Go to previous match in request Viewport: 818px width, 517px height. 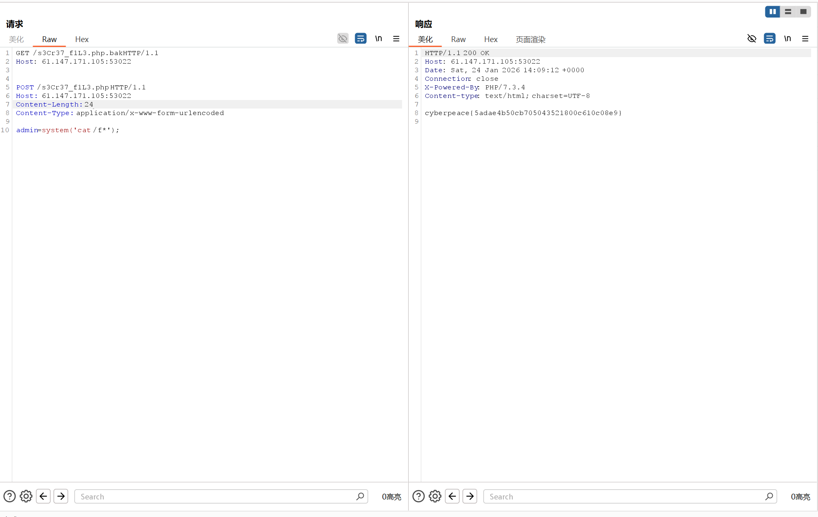point(43,496)
